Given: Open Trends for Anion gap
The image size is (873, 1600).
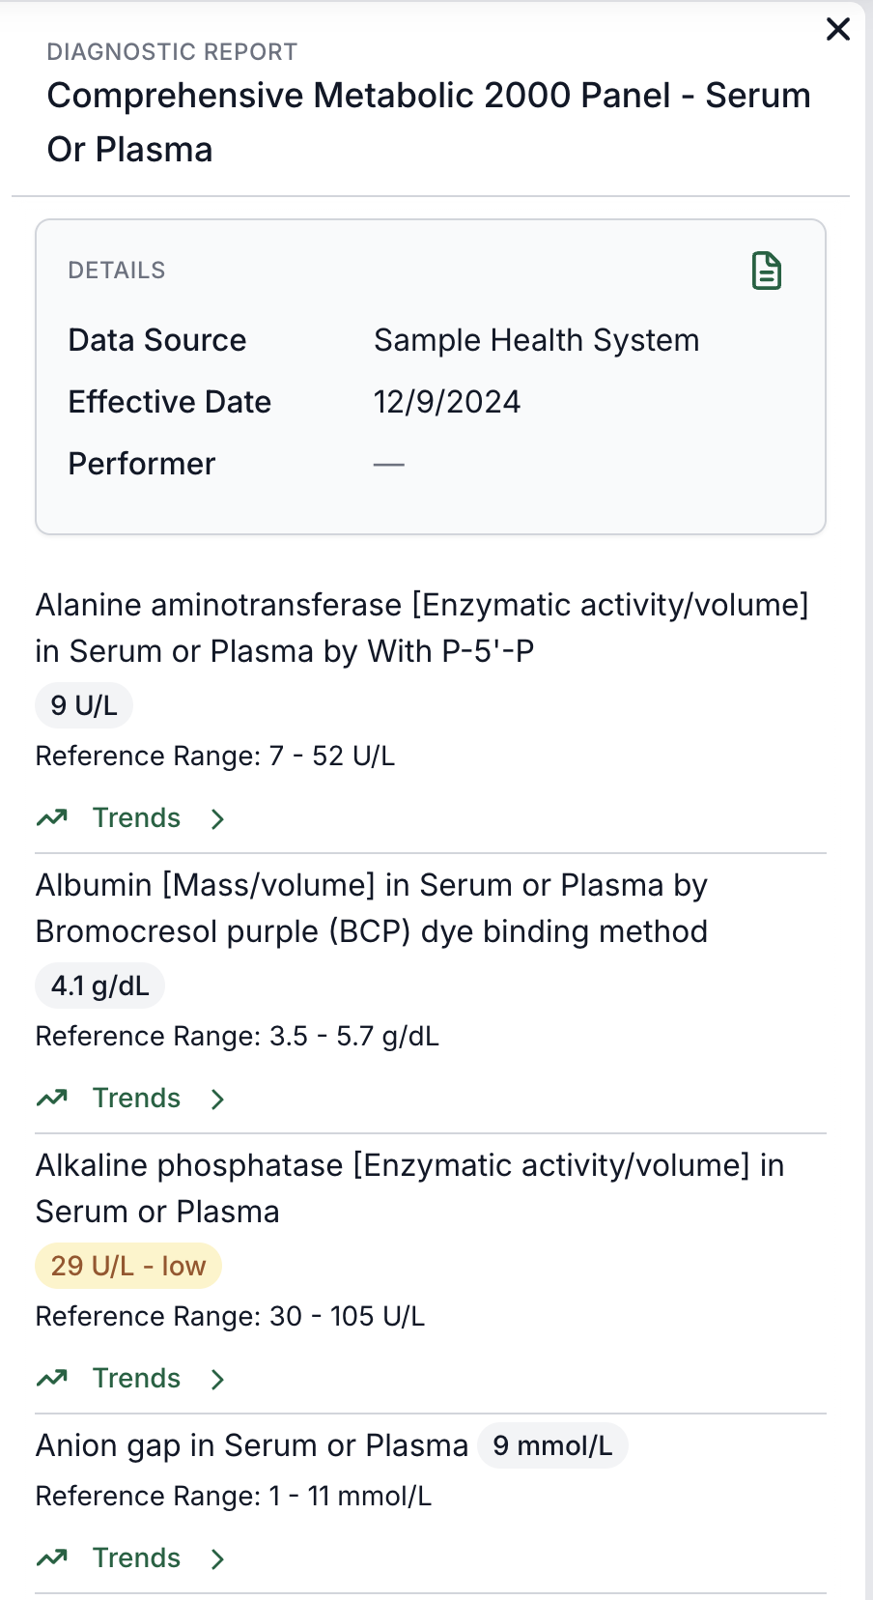Looking at the screenshot, I should (x=135, y=1557).
